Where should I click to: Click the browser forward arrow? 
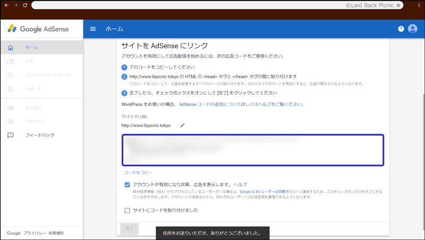[16, 5]
